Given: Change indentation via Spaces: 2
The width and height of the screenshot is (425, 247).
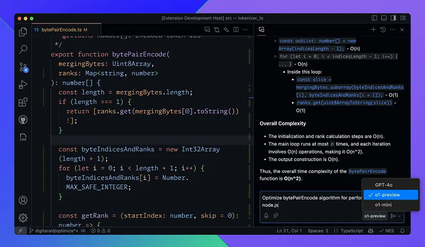Looking at the screenshot, I should click(318, 231).
